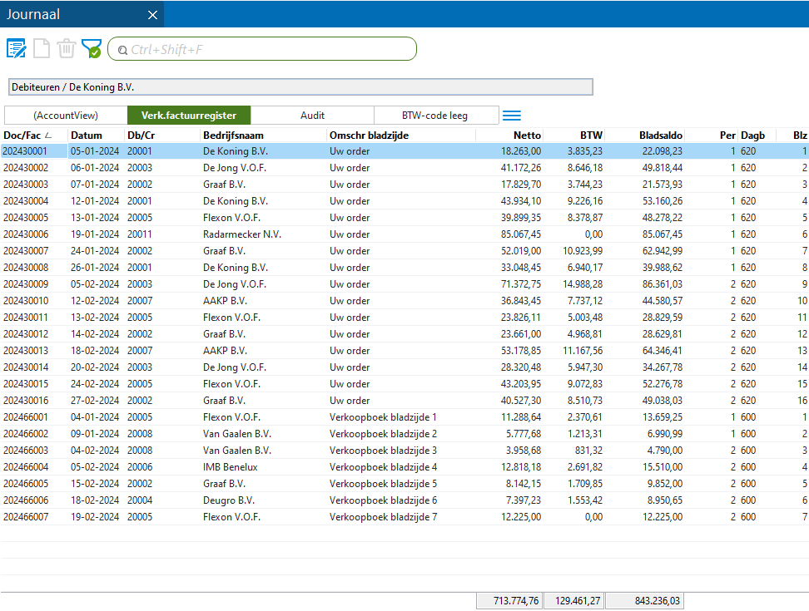Sort by the Datum column header

[87, 136]
